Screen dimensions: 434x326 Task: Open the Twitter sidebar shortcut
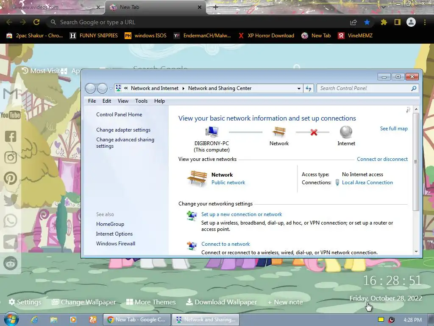[x=11, y=200]
